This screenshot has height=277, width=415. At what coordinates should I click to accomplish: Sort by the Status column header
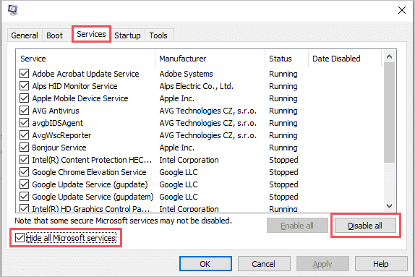(x=287, y=59)
